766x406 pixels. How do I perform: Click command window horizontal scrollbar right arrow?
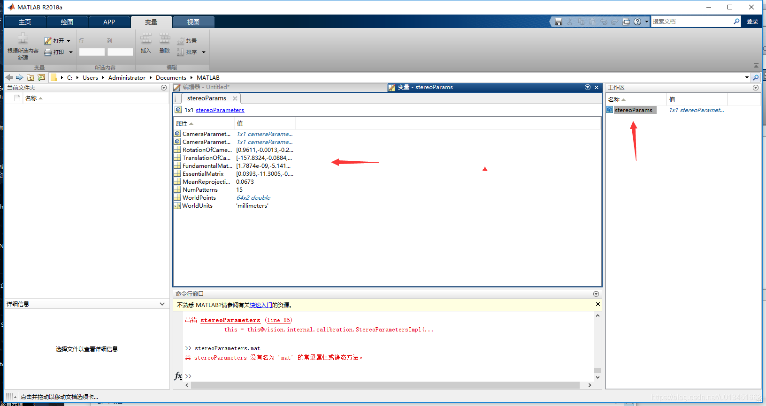[x=590, y=385]
